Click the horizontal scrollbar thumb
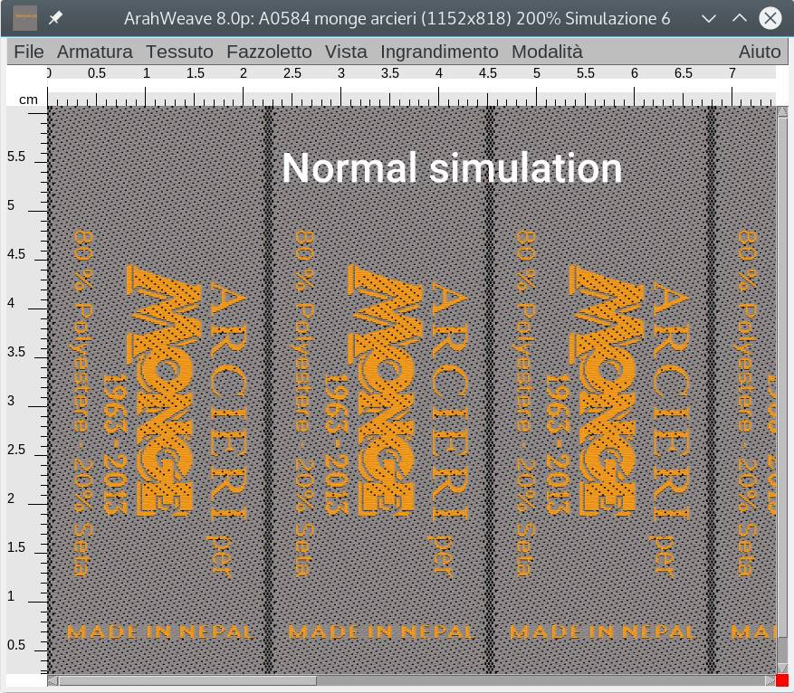This screenshot has height=693, width=794. click(188, 680)
